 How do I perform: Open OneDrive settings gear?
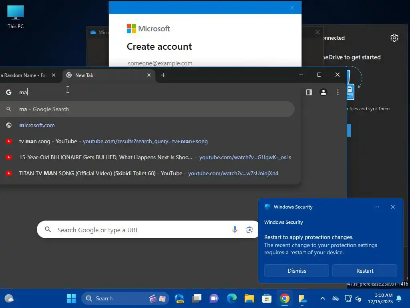pos(394,38)
